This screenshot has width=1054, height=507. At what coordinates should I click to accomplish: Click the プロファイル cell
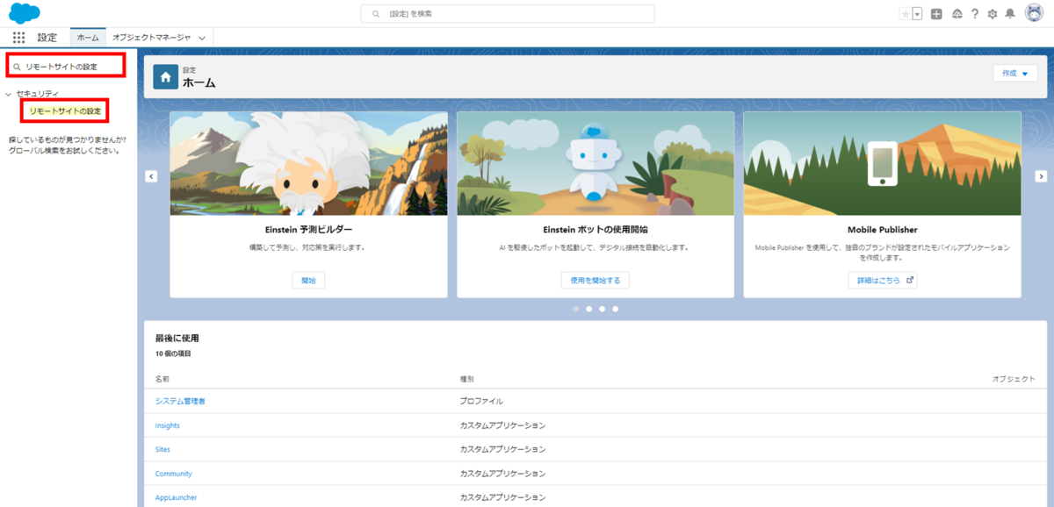[x=481, y=401]
